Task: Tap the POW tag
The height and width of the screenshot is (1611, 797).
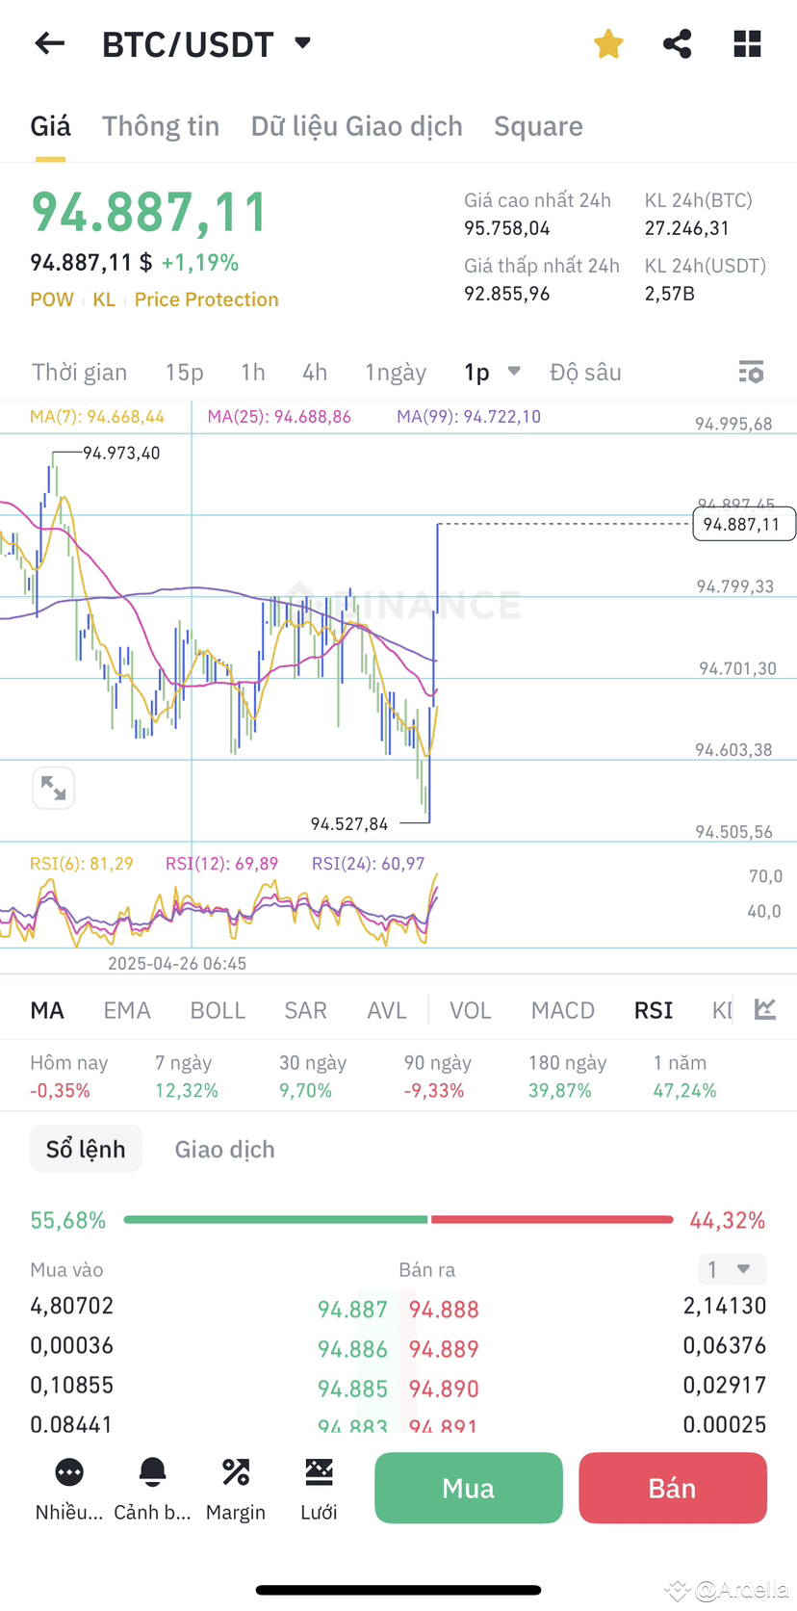Action: (52, 299)
